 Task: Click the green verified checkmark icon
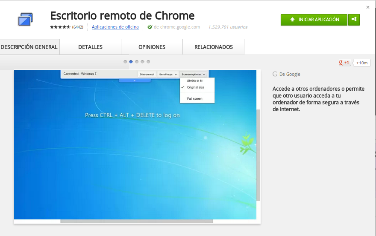(150, 27)
